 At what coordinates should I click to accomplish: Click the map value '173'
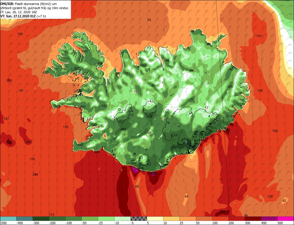pyautogui.click(x=51, y=215)
